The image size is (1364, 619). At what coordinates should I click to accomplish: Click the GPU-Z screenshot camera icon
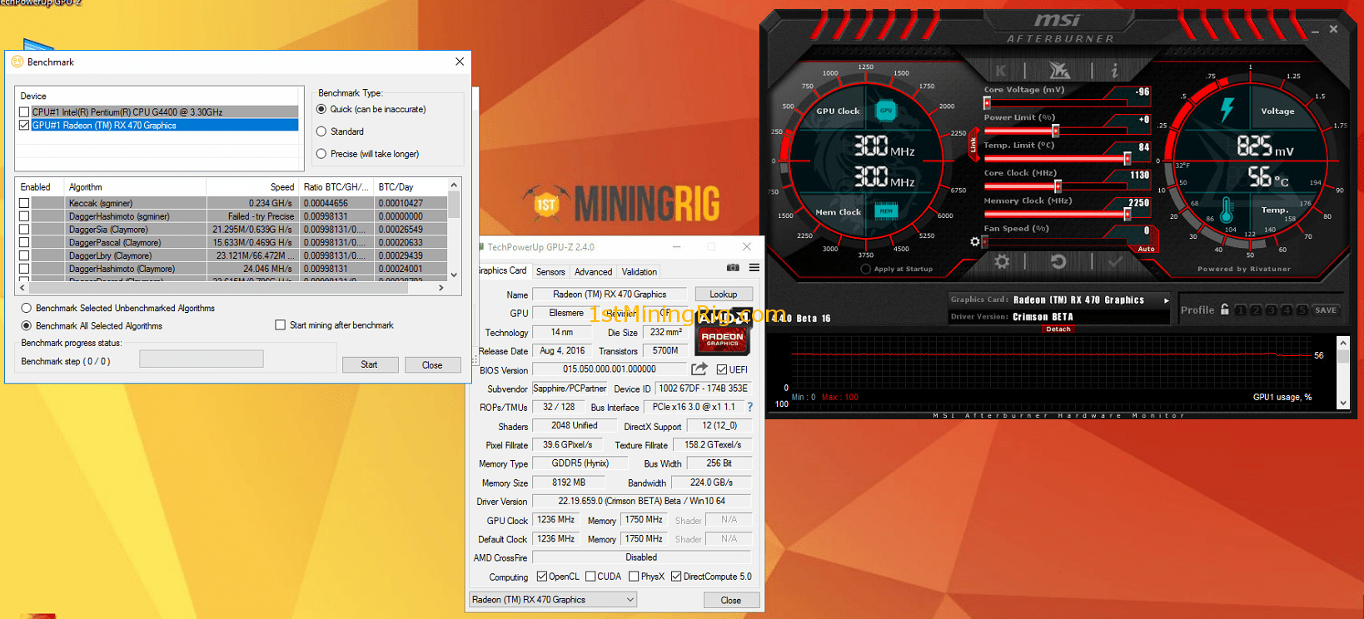pos(733,268)
